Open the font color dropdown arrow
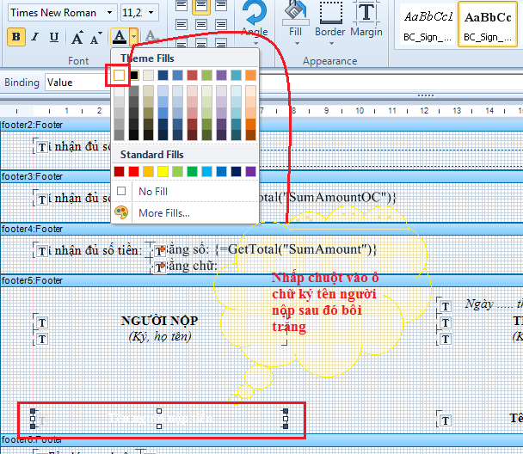Screen dimensions: 523x454 (133, 37)
